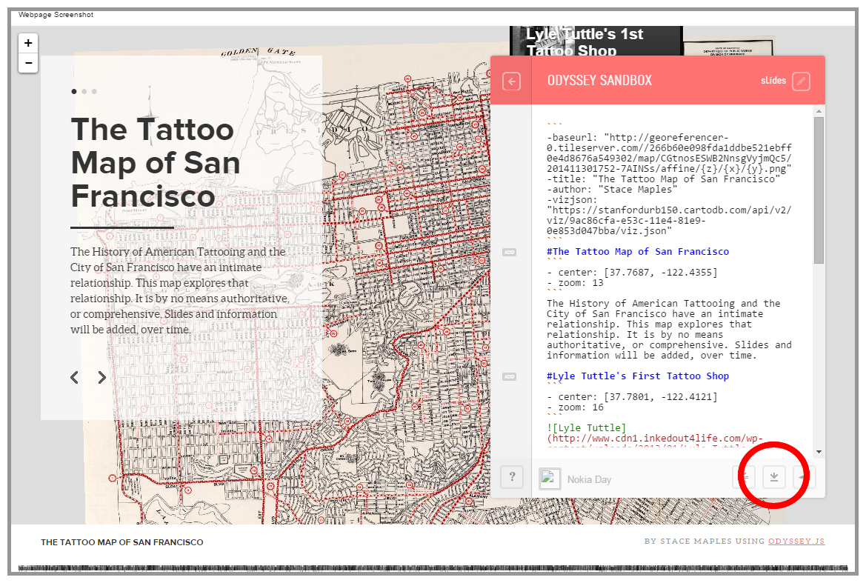
Task: Click the collapse editor icon beside download
Action: tap(744, 476)
